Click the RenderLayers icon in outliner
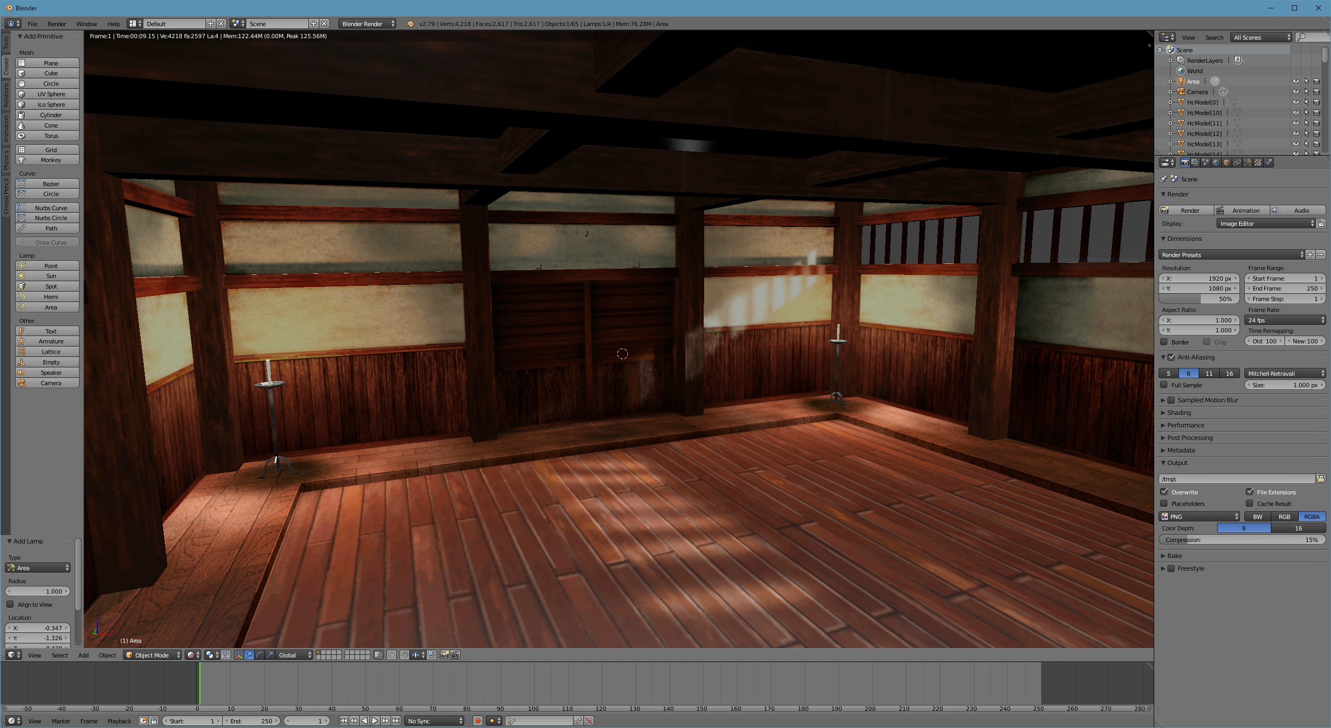The image size is (1331, 728). point(1181,60)
